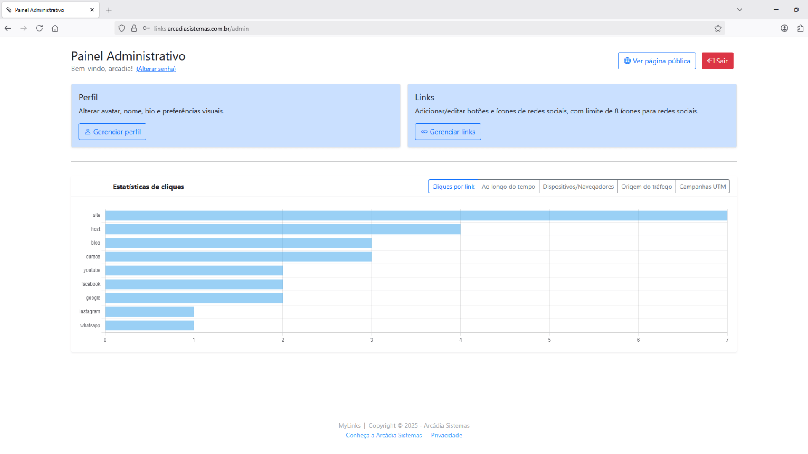The height and width of the screenshot is (454, 808).
Task: Go to browser home icon
Action: [55, 28]
